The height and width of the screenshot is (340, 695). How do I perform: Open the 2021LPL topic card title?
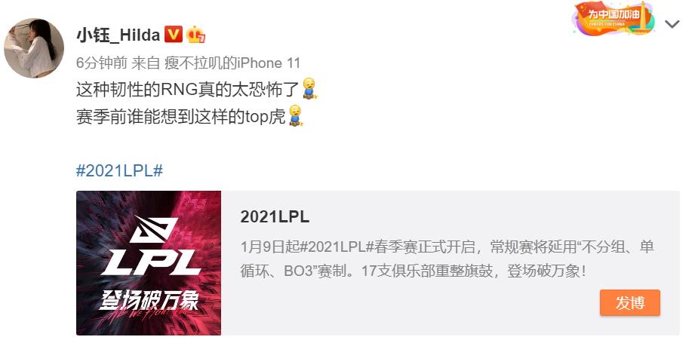[x=275, y=217]
